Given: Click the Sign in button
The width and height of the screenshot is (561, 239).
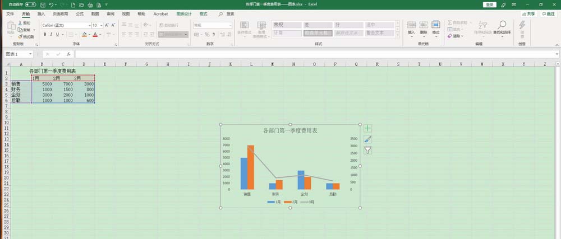Looking at the screenshot, I should [x=490, y=4].
